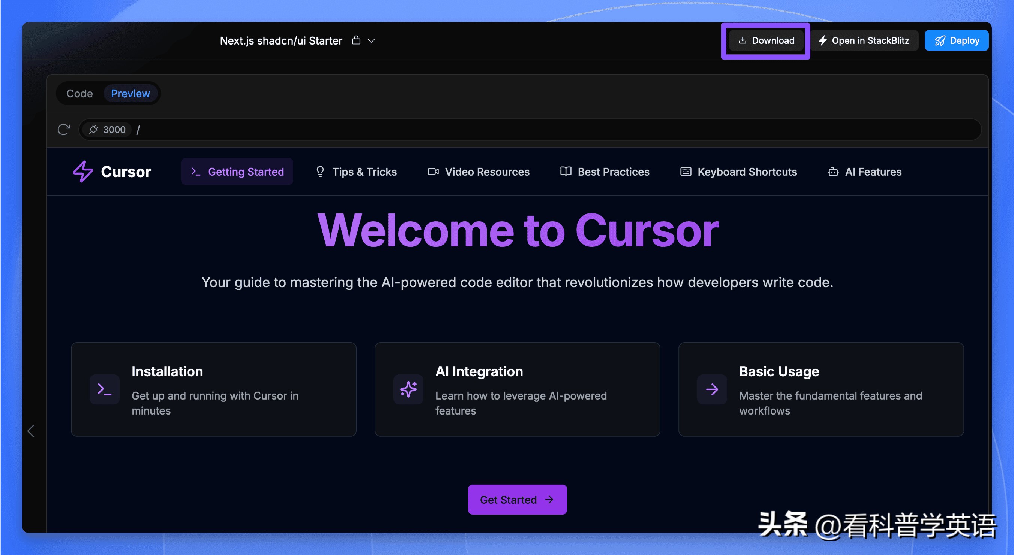Viewport: 1014px width, 555px height.
Task: Click Open in StackBlitz button
Action: (x=864, y=40)
